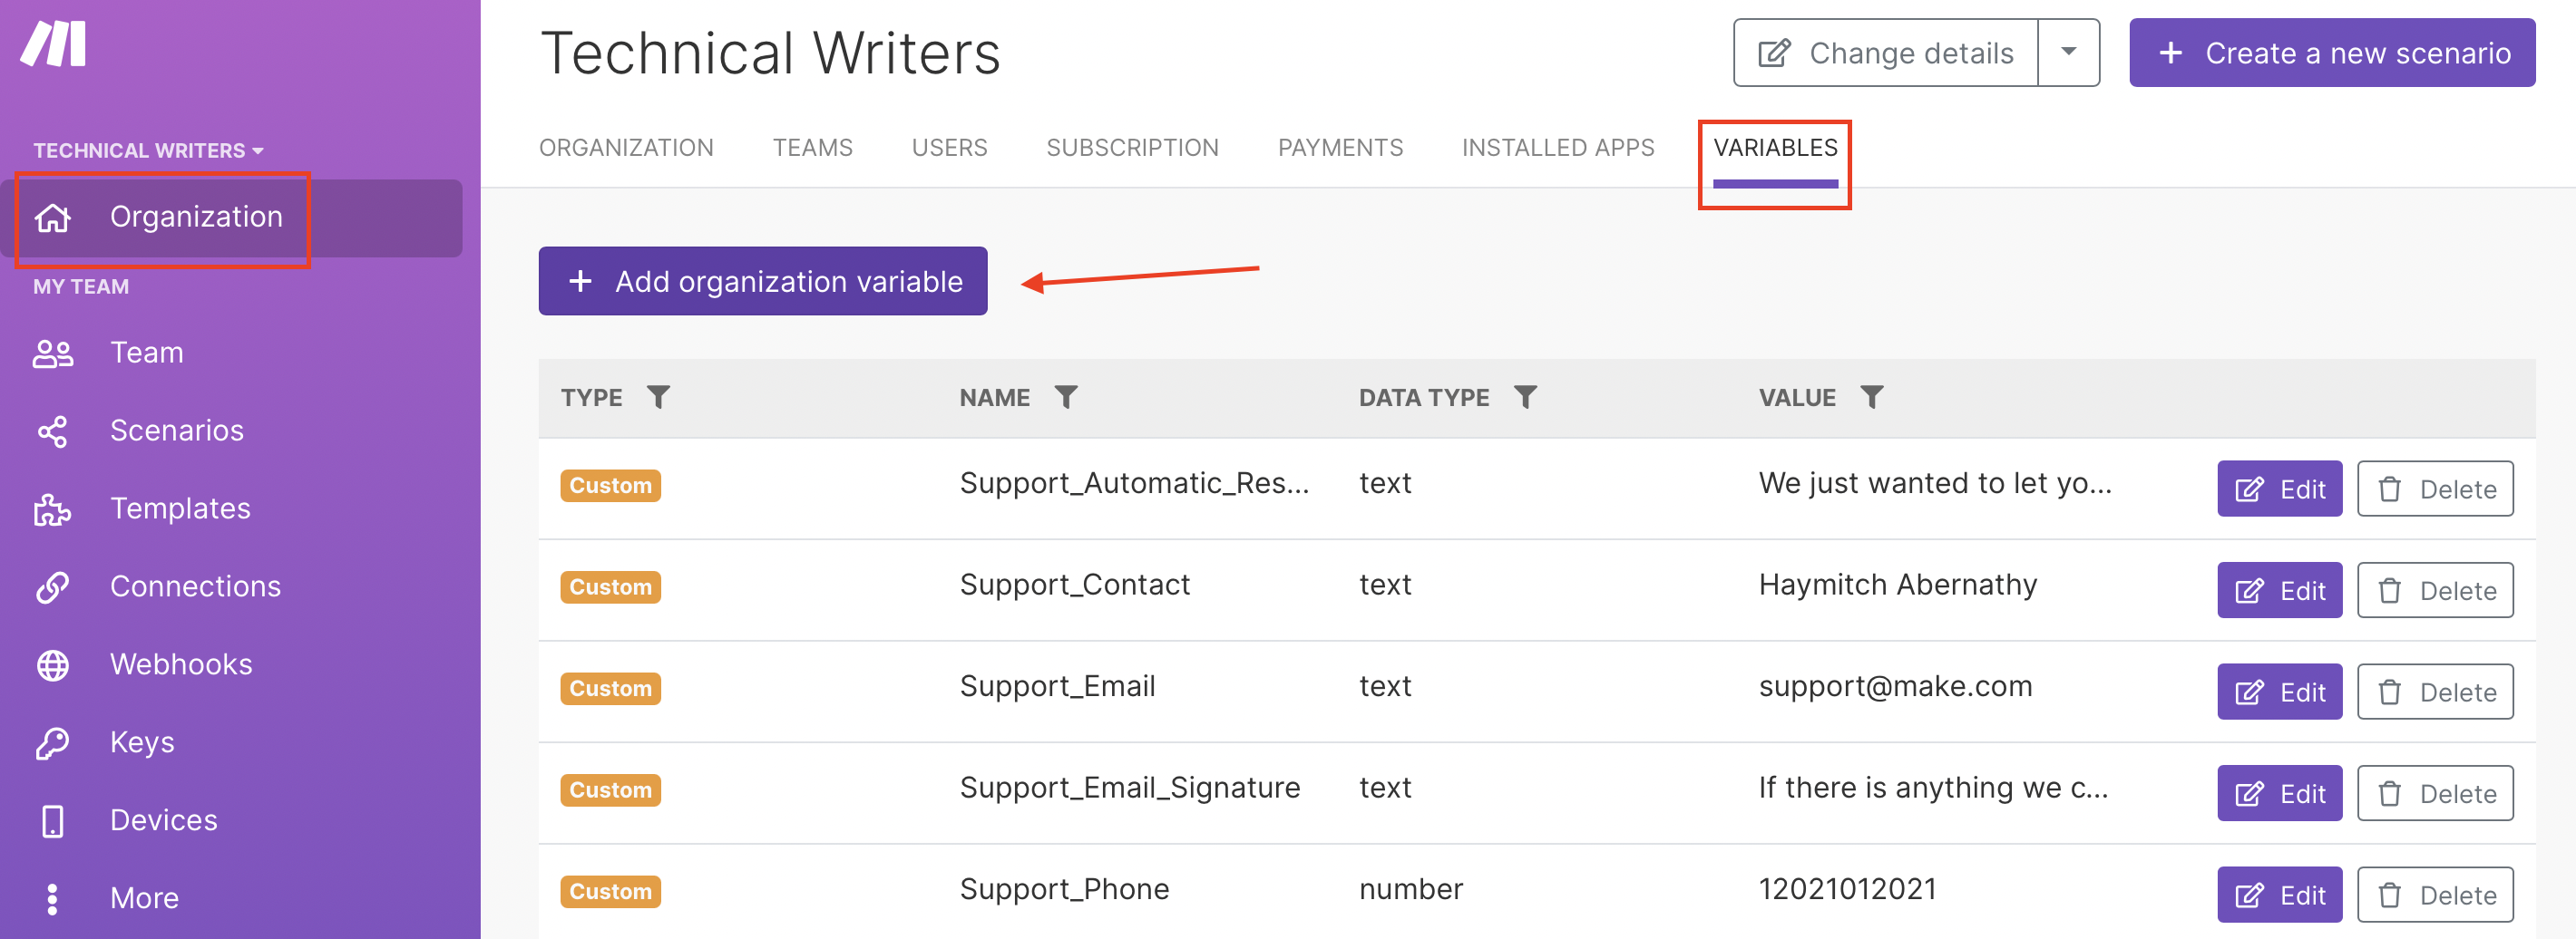2576x939 pixels.
Task: Click the More vertical dots icon
Action: [x=52, y=899]
